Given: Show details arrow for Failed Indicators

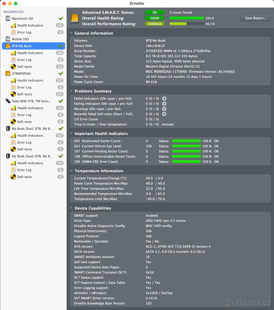Looking at the screenshot, I should click(164, 98).
